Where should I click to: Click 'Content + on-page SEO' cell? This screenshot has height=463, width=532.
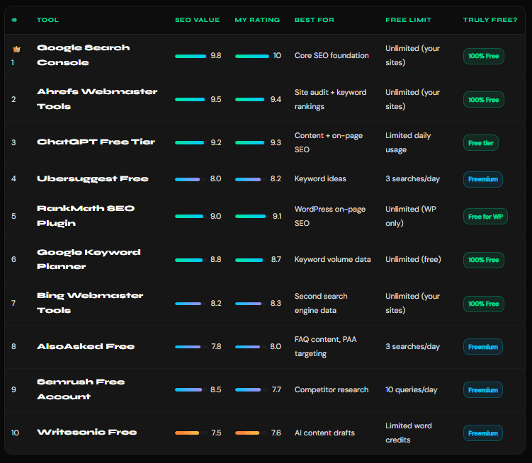coord(329,142)
